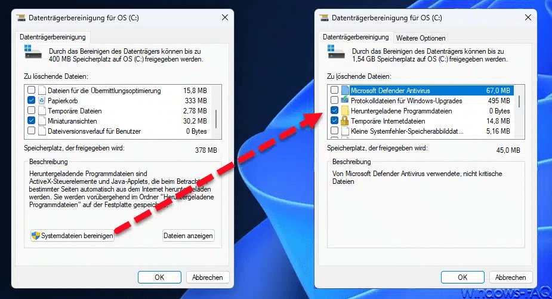552x299 pixels.
Task: Enable the Temporäre Dateien checkbox
Action: pyautogui.click(x=31, y=111)
